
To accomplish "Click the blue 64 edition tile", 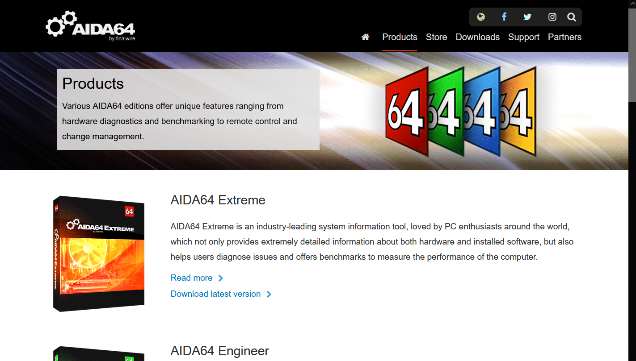I will (482, 112).
